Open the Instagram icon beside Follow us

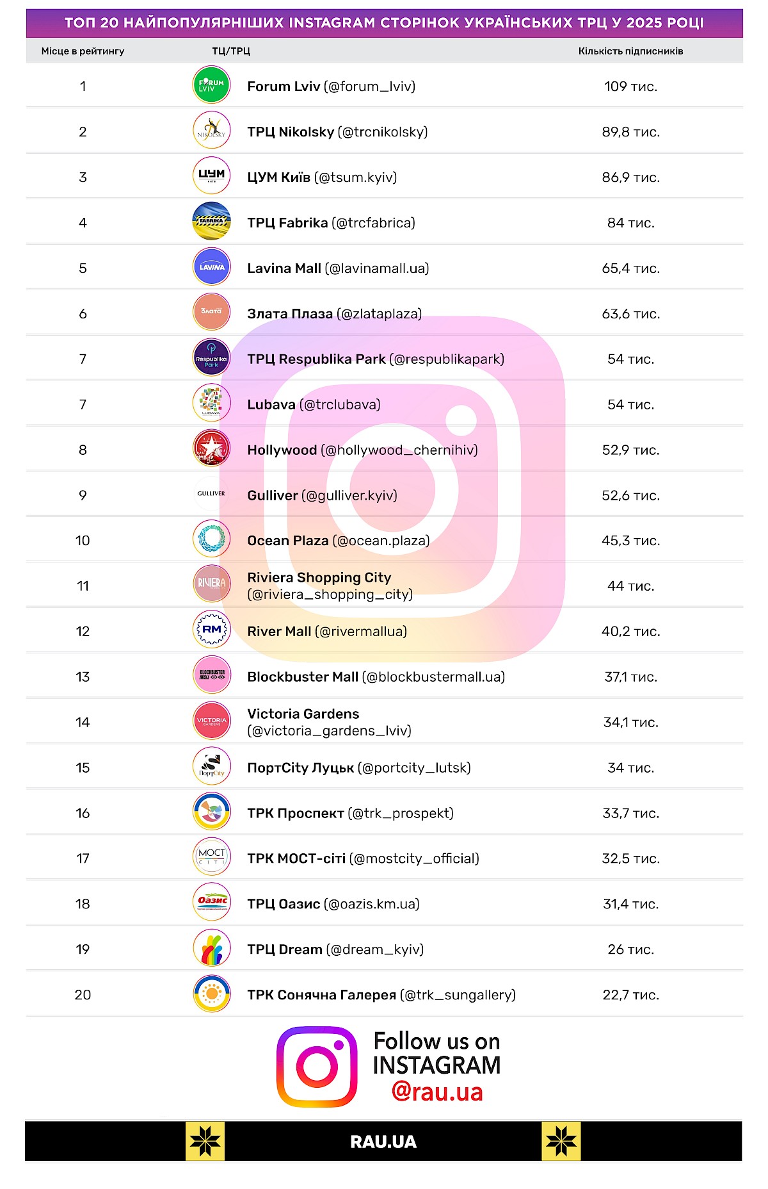click(x=317, y=1067)
